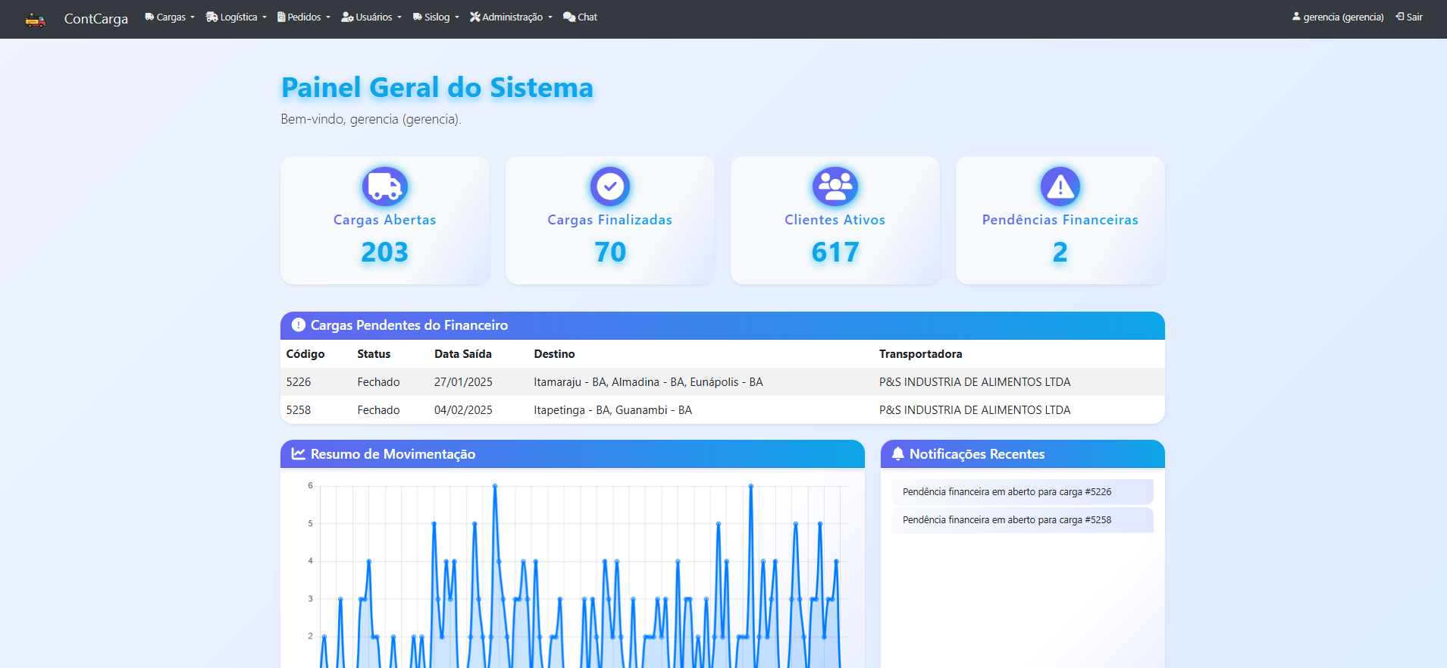Click the ContCarga truck logo icon
This screenshot has height=668, width=1447.
[x=35, y=19]
